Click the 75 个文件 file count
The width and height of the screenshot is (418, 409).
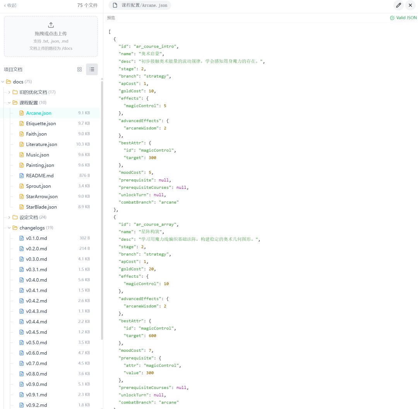pos(87,5)
